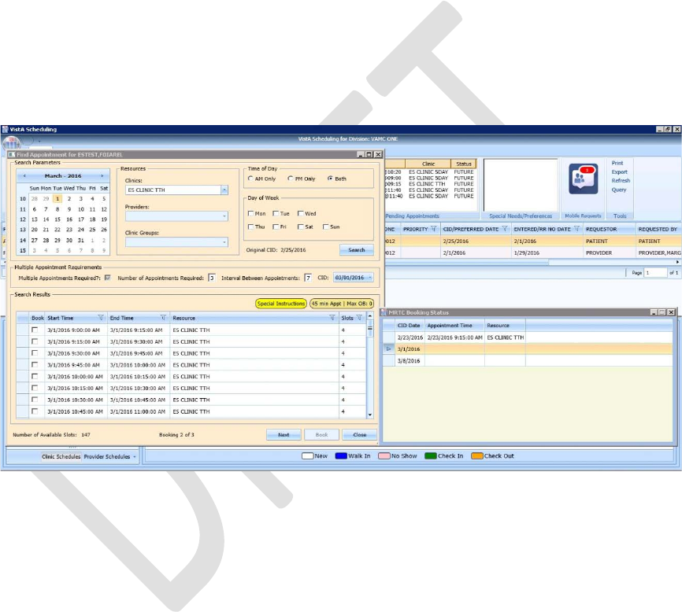The width and height of the screenshot is (682, 612).
Task: Check the Thu day checkbox
Action: (x=250, y=227)
